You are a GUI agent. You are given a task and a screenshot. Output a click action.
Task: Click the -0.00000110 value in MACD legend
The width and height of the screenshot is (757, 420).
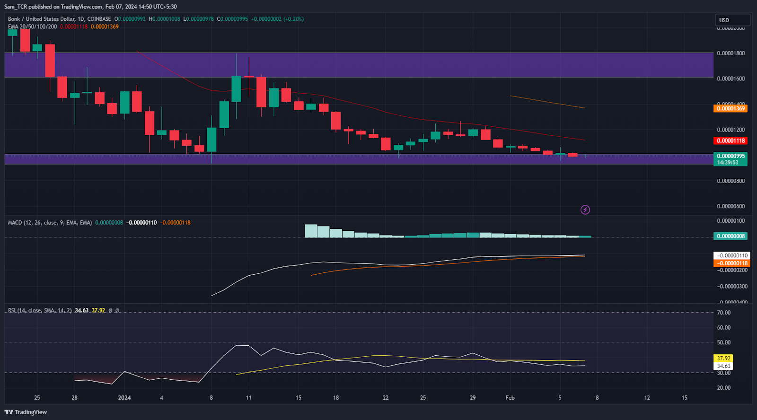pos(141,222)
